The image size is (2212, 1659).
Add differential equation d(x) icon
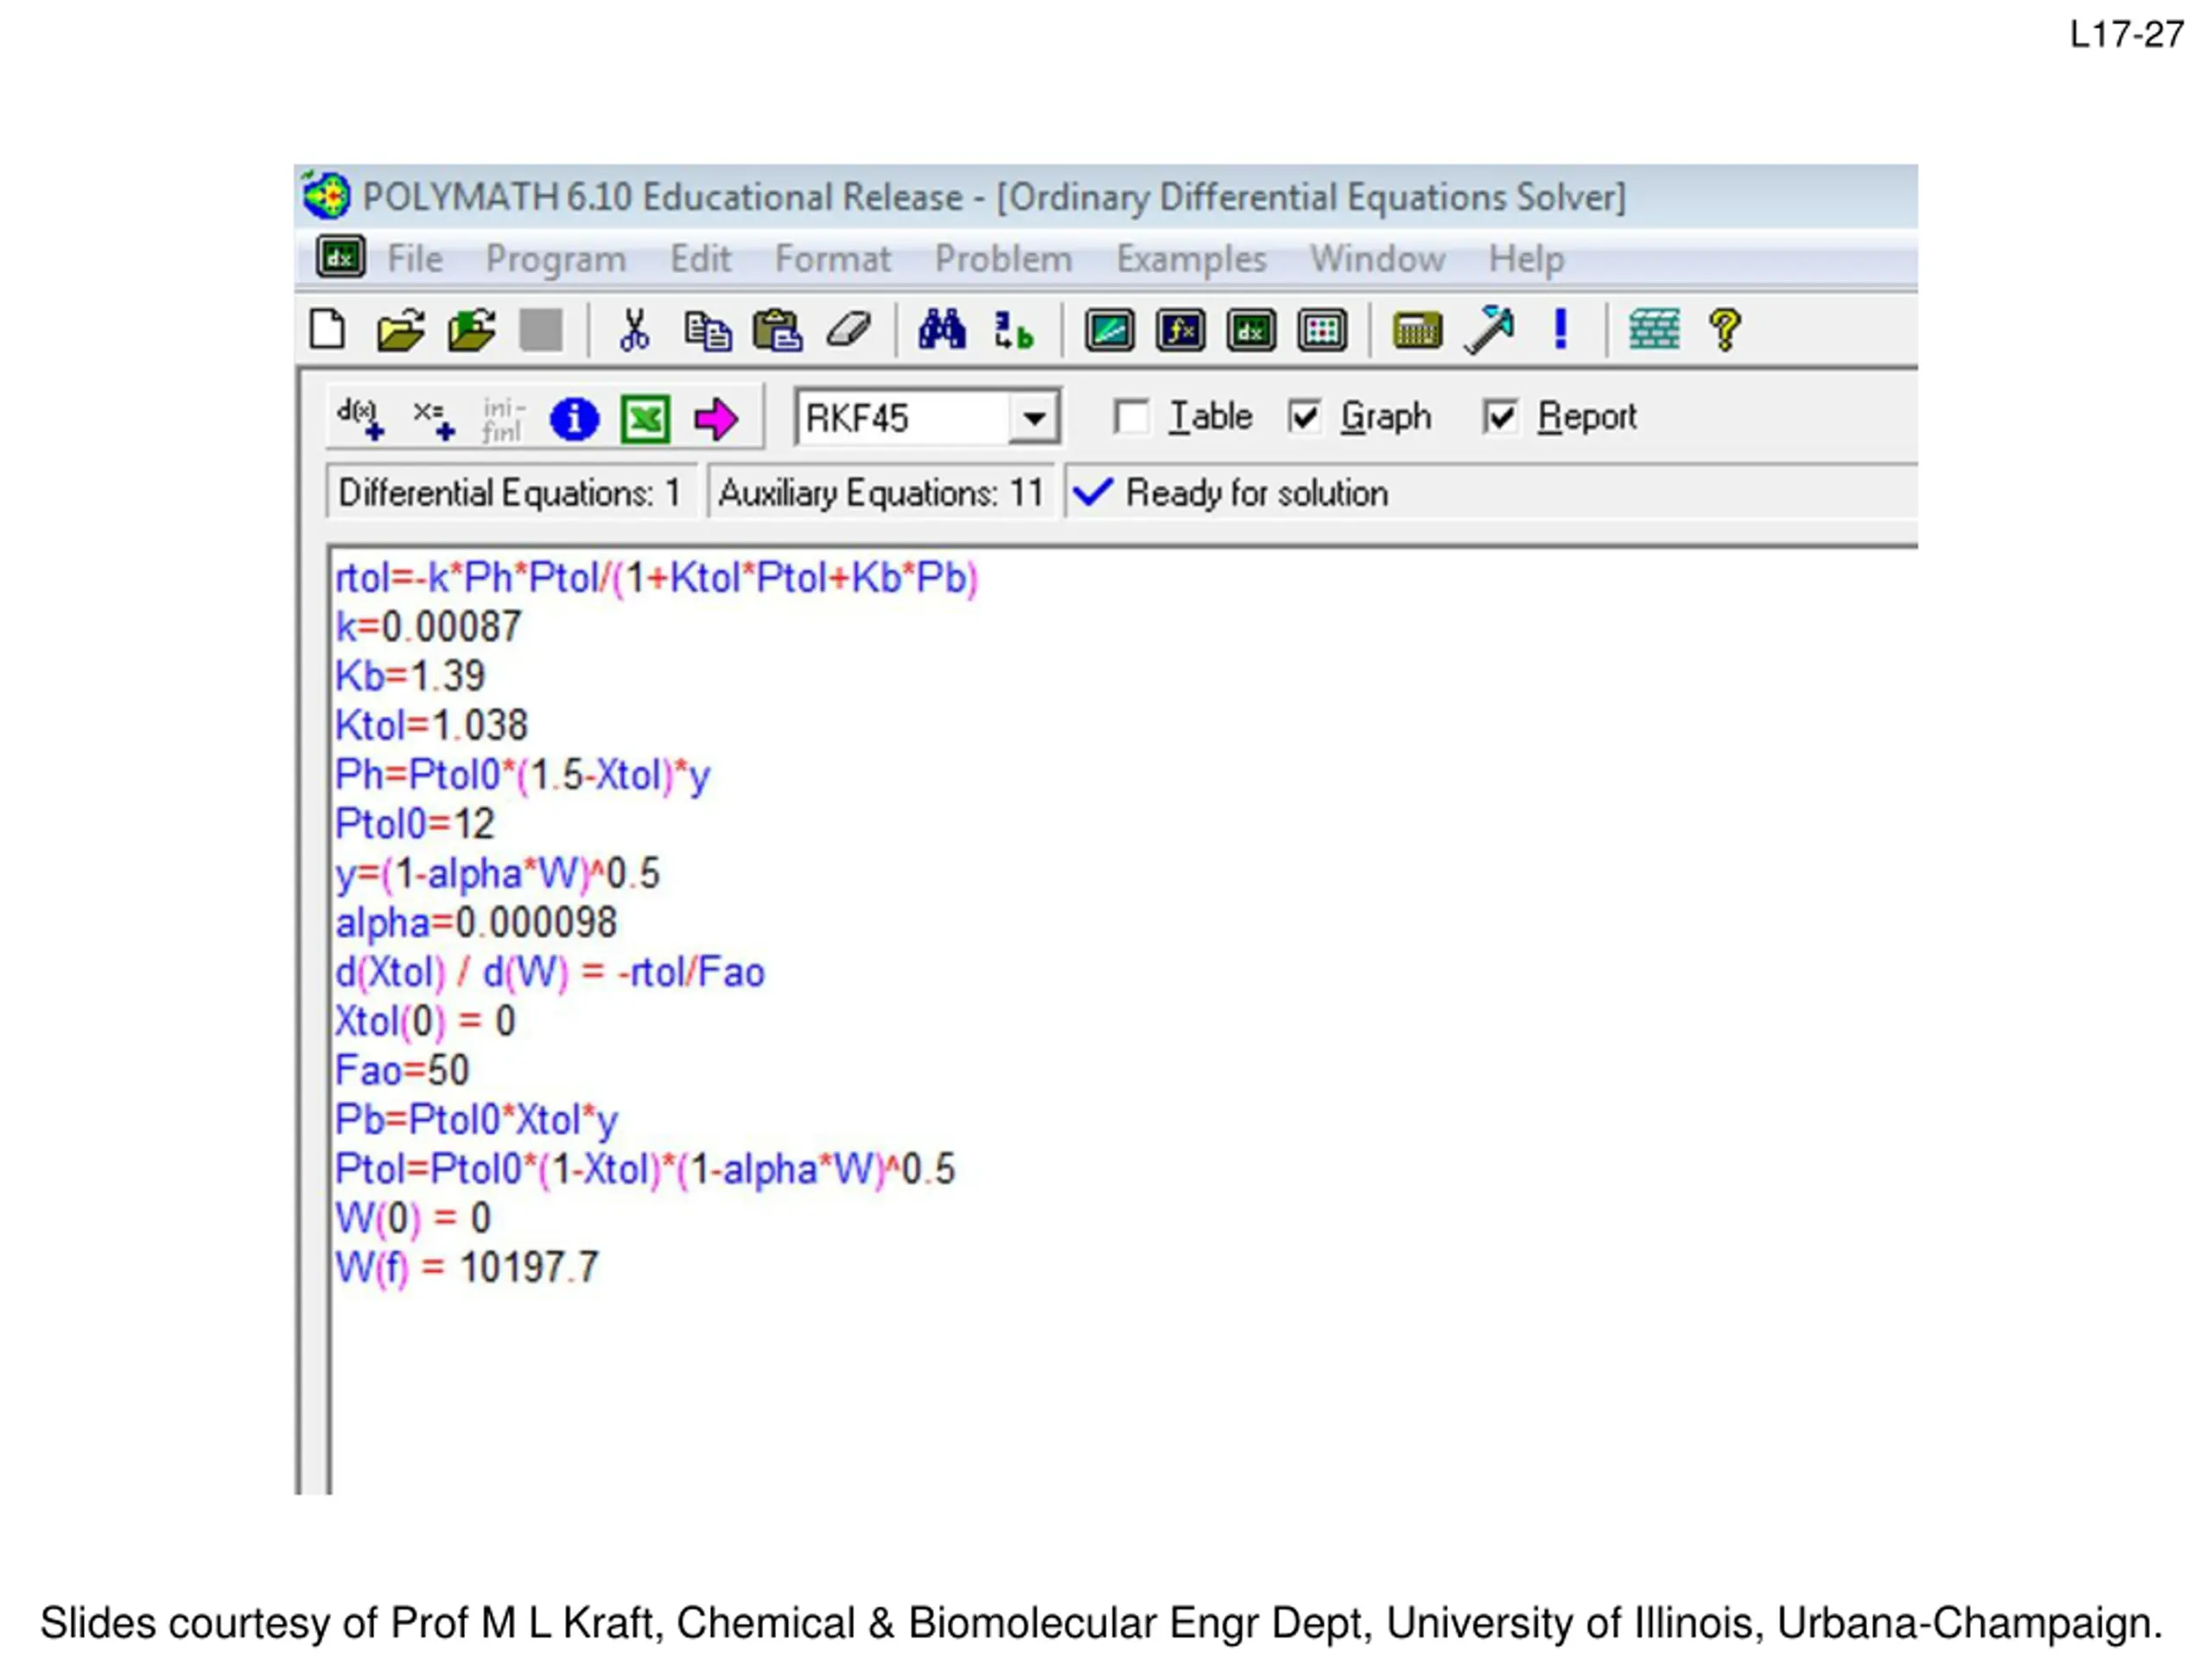click(360, 419)
